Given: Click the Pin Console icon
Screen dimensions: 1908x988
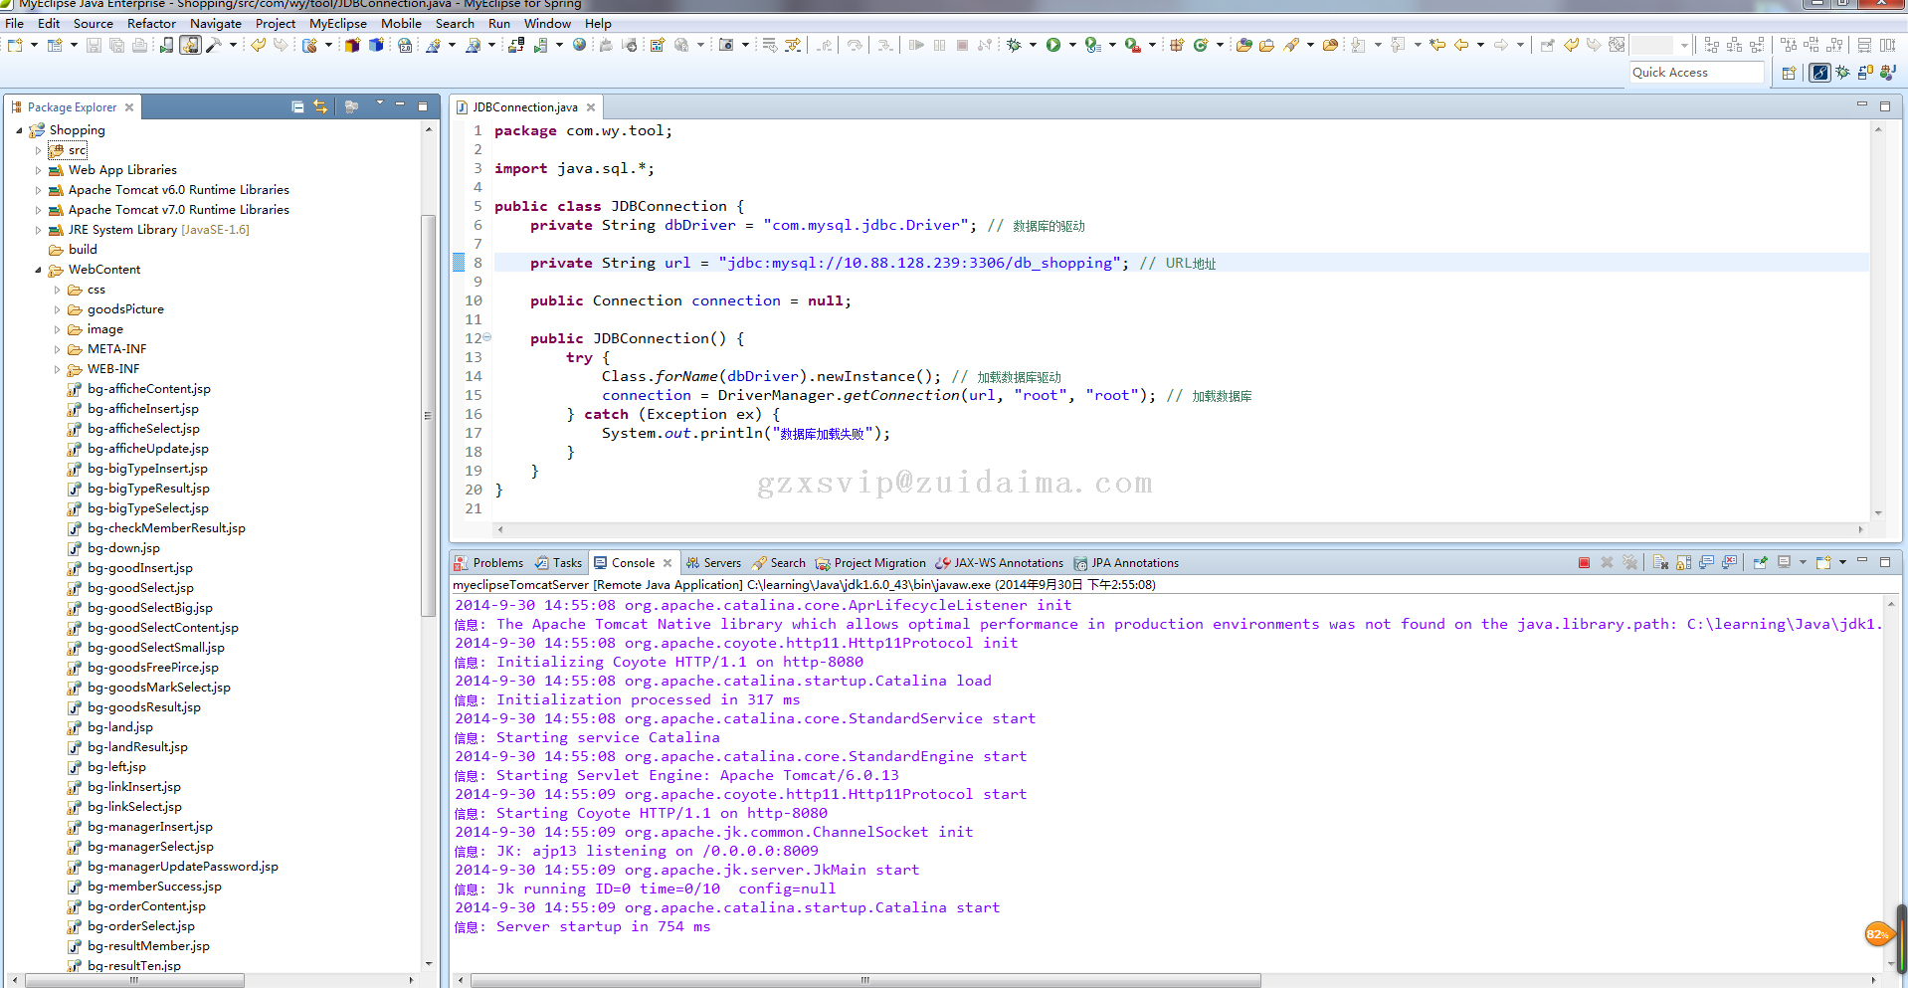Looking at the screenshot, I should pyautogui.click(x=1760, y=563).
